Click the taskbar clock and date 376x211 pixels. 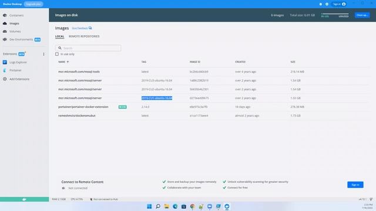(x=368, y=206)
